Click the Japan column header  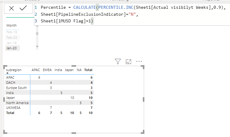pyautogui.click(x=69, y=70)
